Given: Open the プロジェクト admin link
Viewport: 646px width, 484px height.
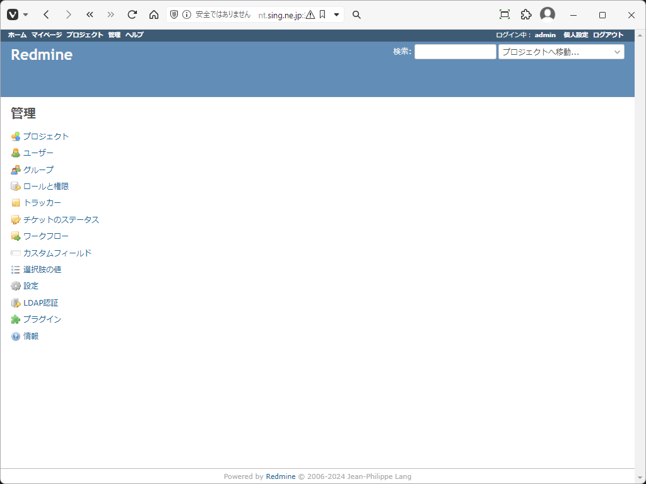Looking at the screenshot, I should coord(46,136).
